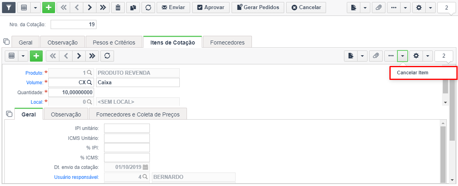The width and height of the screenshot is (458, 186).
Task: Open Fornecedores e Coleta de Preços tab
Action: (x=138, y=115)
